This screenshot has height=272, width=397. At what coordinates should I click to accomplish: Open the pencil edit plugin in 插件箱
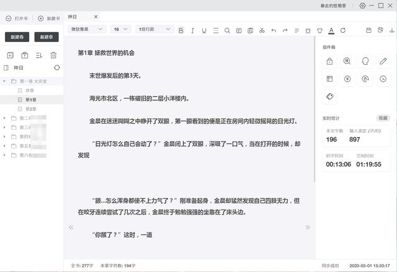pyautogui.click(x=383, y=61)
